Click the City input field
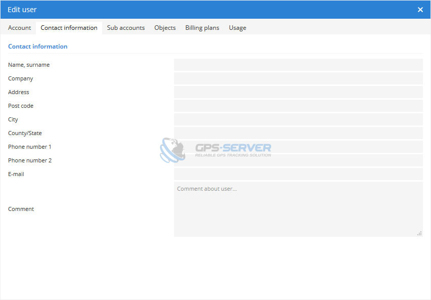This screenshot has height=300, width=431. click(298, 119)
